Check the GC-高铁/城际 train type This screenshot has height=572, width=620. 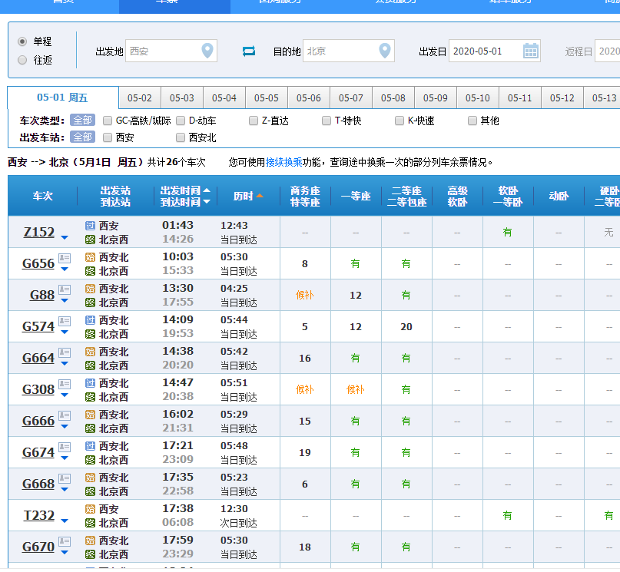[107, 121]
